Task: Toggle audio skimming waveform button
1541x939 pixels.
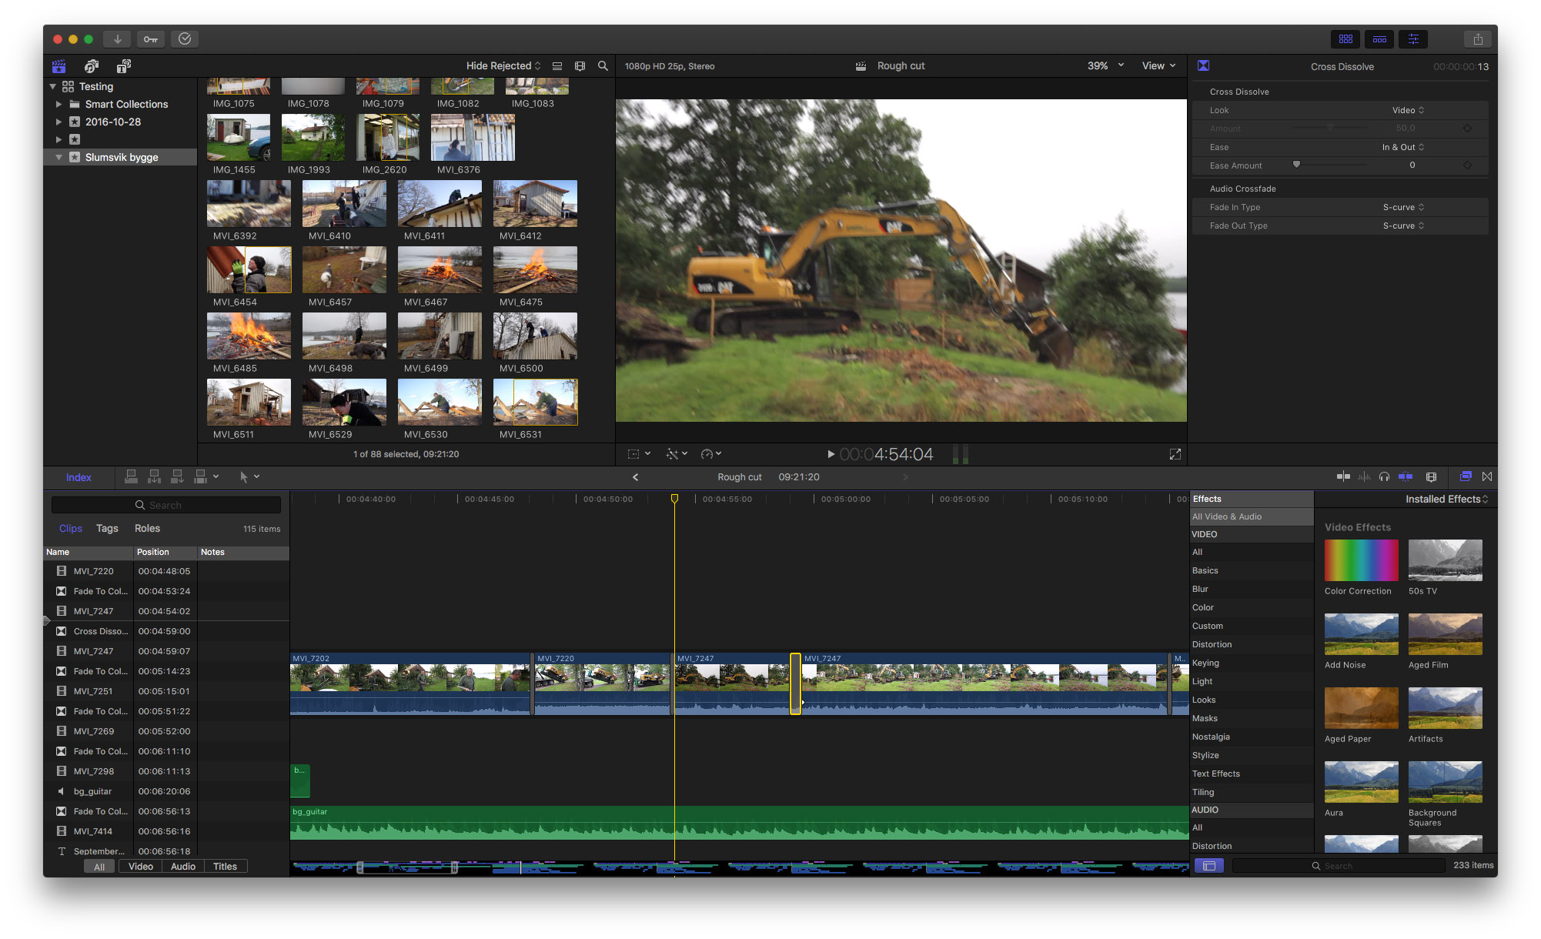Action: coord(1364,477)
